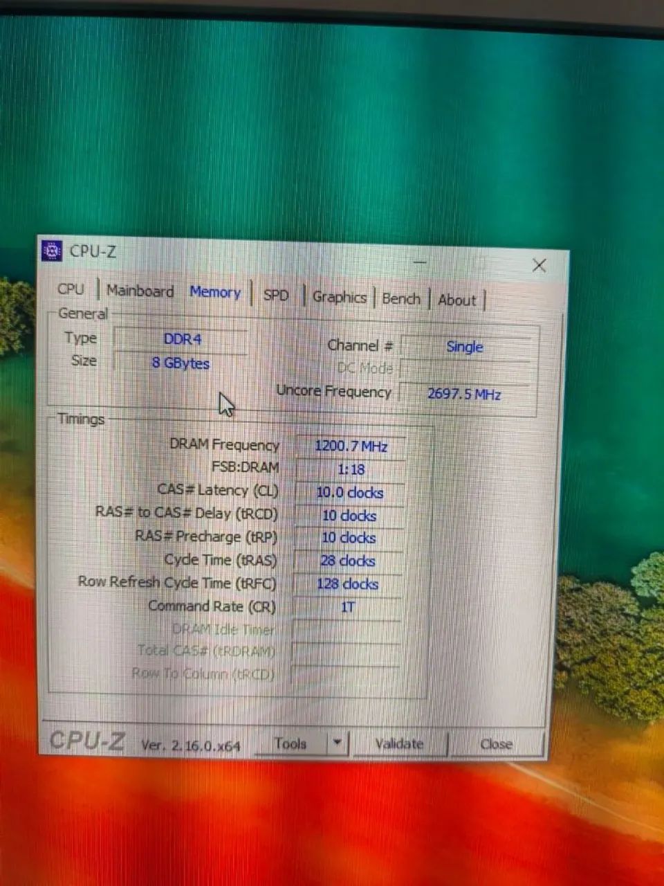Image resolution: width=664 pixels, height=886 pixels.
Task: Switch to the Mainboard tab
Action: tap(140, 291)
